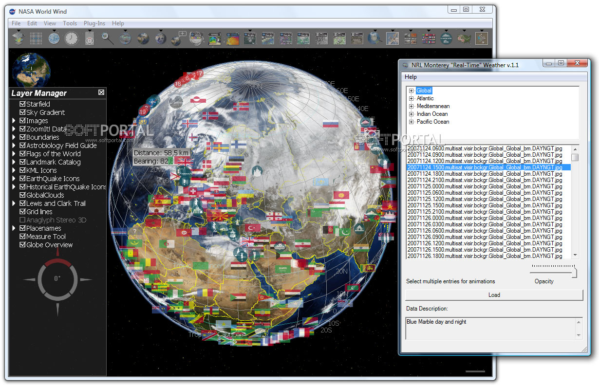Click the globe with magnifier toolbar icon
Screen dimensions: 599x385
374,38
